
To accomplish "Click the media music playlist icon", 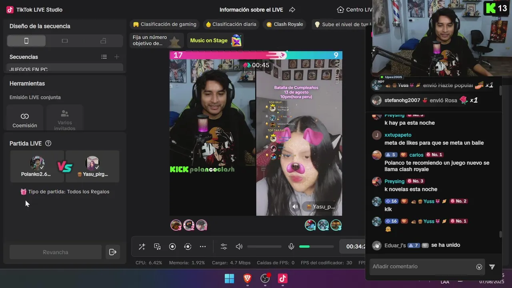I will pyautogui.click(x=157, y=247).
